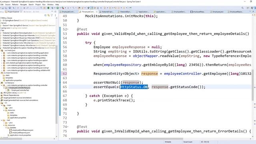Open the Project menu
Screen dimensions: 256x144
(38, 4)
